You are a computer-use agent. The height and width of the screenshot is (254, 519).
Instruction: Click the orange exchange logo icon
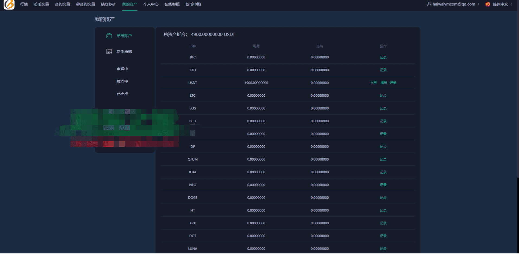point(9,5)
